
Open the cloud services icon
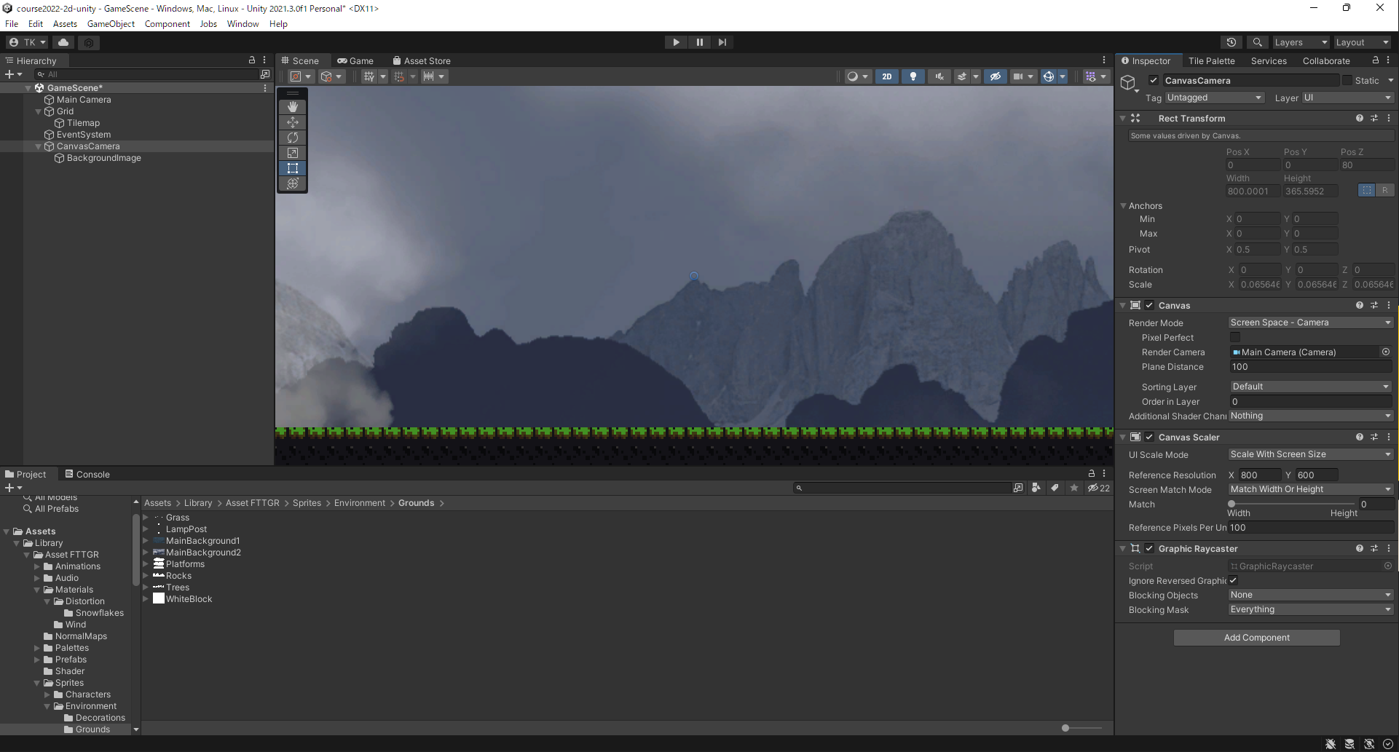pyautogui.click(x=63, y=42)
